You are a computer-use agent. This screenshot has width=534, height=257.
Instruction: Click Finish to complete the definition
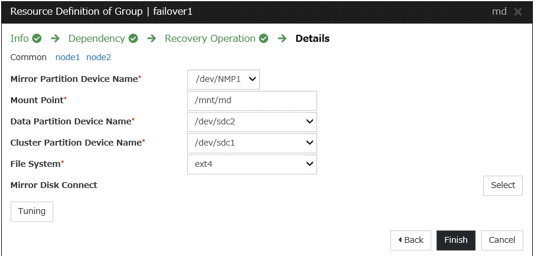click(455, 240)
